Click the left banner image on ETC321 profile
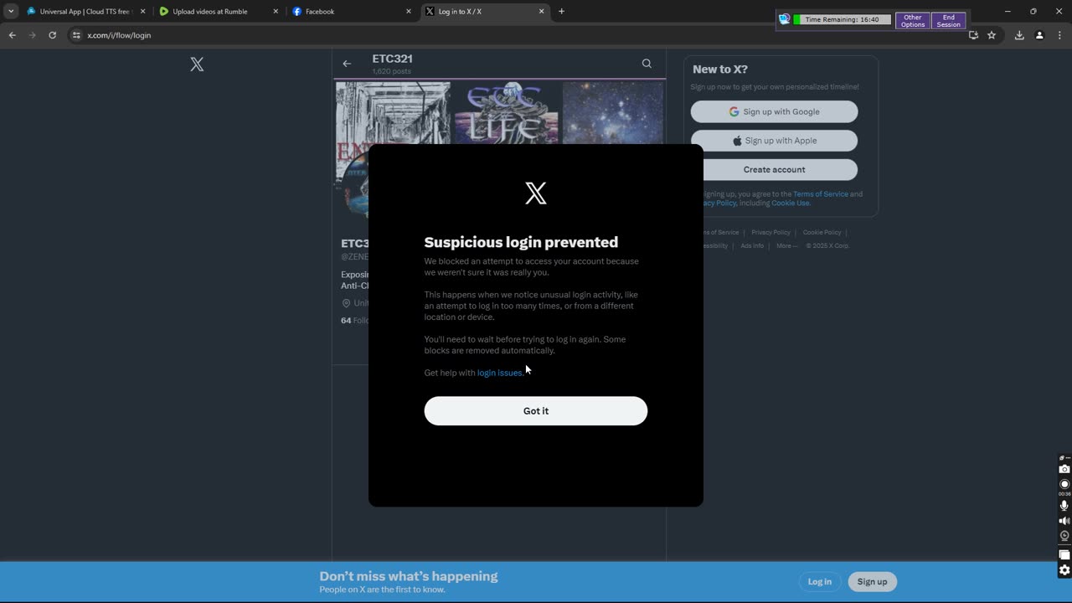 (393, 112)
